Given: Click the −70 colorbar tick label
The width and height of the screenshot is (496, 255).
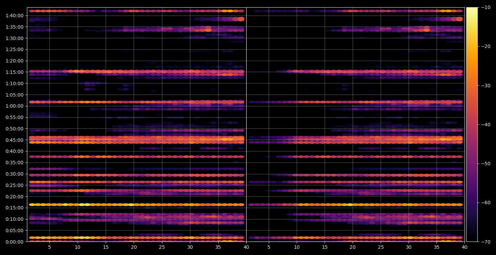Looking at the screenshot, I should coord(485,242).
